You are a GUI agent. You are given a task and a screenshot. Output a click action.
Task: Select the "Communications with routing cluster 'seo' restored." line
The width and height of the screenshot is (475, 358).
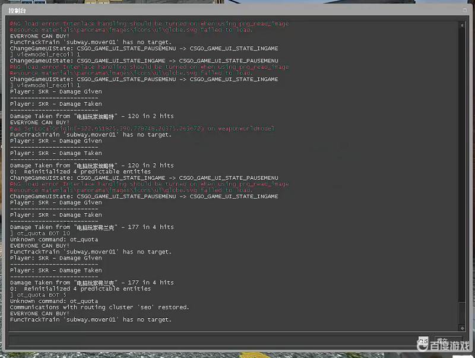(x=100, y=307)
